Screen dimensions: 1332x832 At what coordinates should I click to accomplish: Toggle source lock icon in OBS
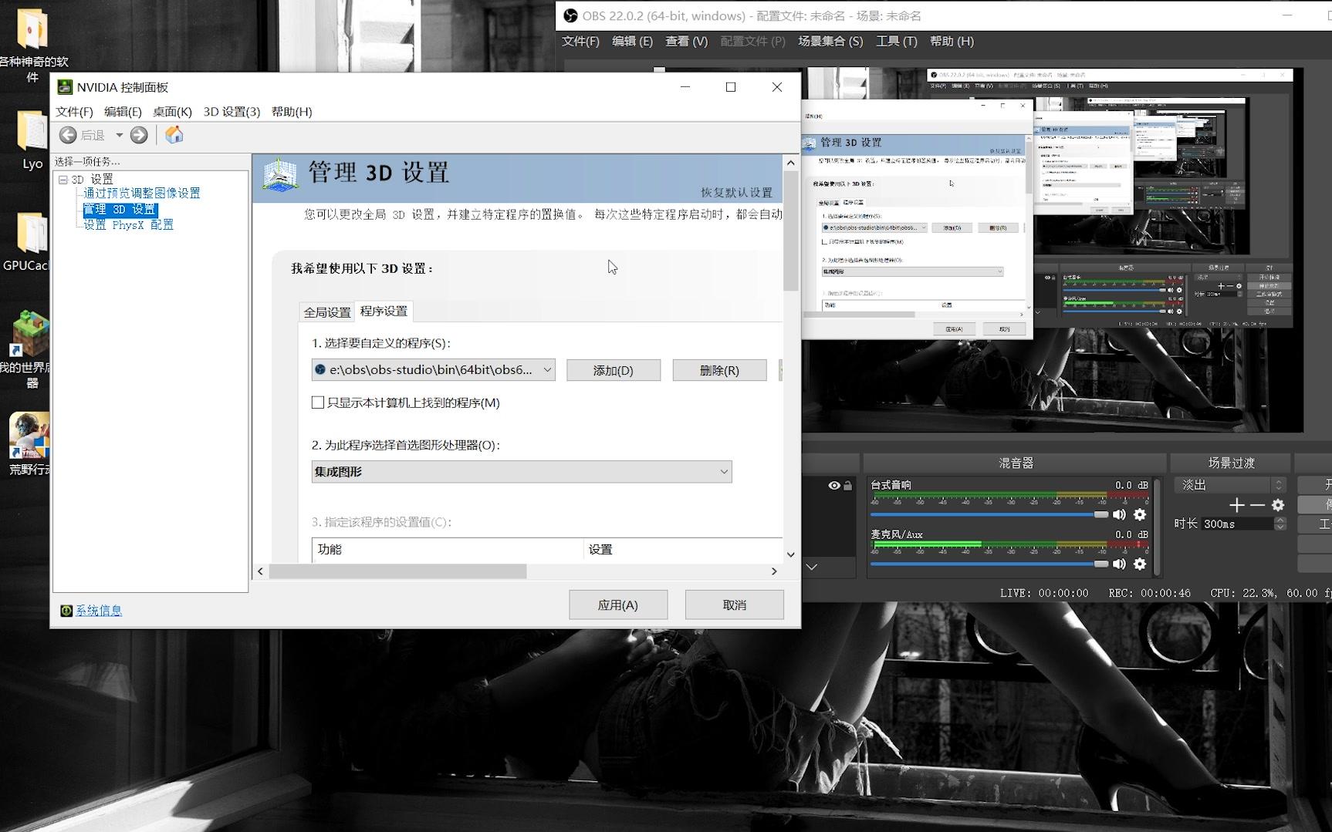click(x=847, y=486)
